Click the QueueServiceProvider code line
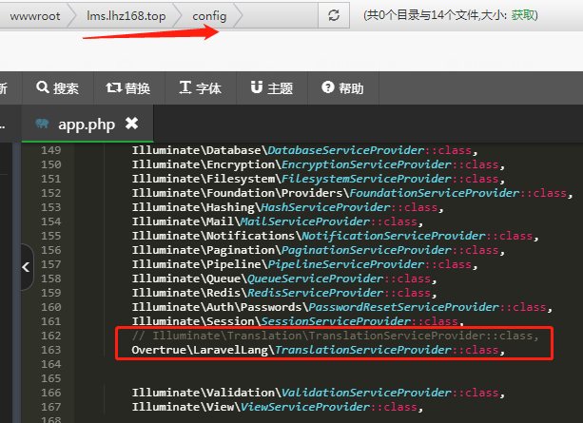Viewport: 583px width, 423px height. click(x=284, y=279)
